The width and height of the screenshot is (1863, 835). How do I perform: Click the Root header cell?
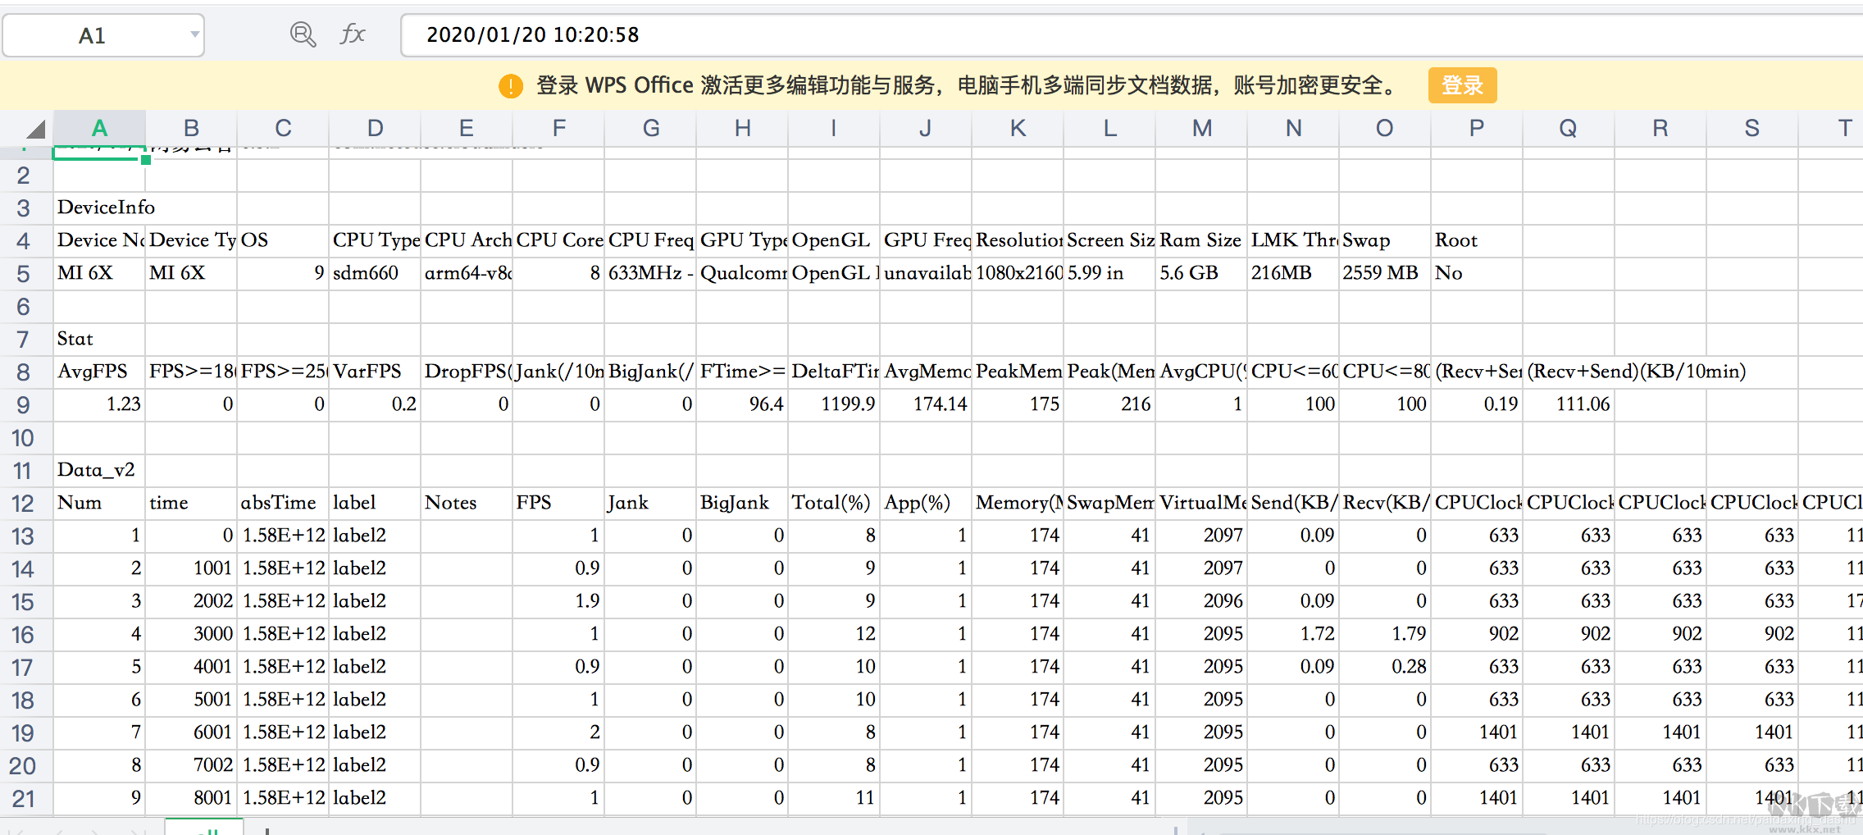[1476, 240]
